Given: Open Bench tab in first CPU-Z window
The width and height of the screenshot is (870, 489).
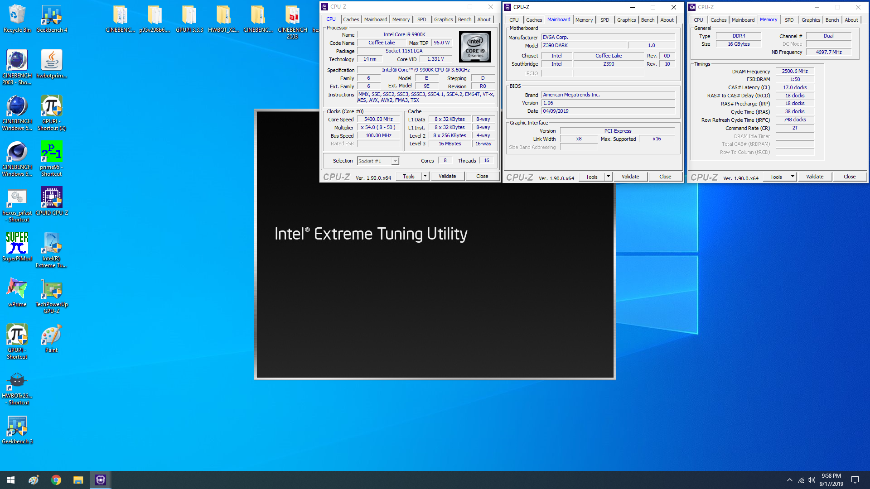Looking at the screenshot, I should 464,19.
